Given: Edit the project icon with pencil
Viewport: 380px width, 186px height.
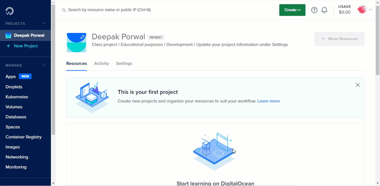Looking at the screenshot, I should pyautogui.click(x=82, y=37).
